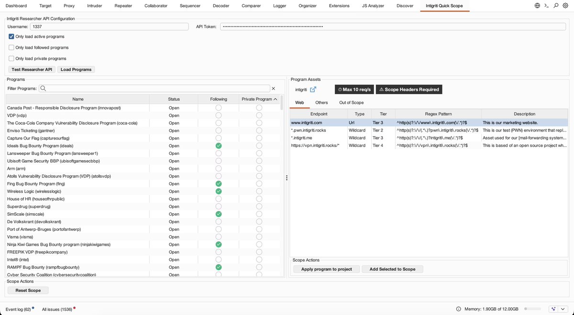574x315 pixels.
Task: Click the Max 10 req/s badge
Action: coord(354,89)
